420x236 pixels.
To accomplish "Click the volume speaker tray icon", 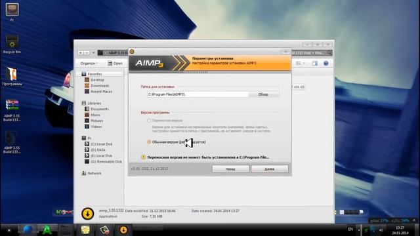I will click(x=381, y=230).
